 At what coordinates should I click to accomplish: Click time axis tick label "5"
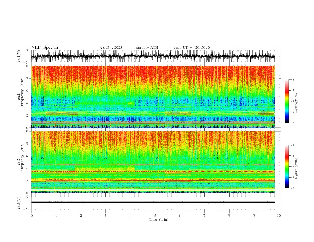155,216
